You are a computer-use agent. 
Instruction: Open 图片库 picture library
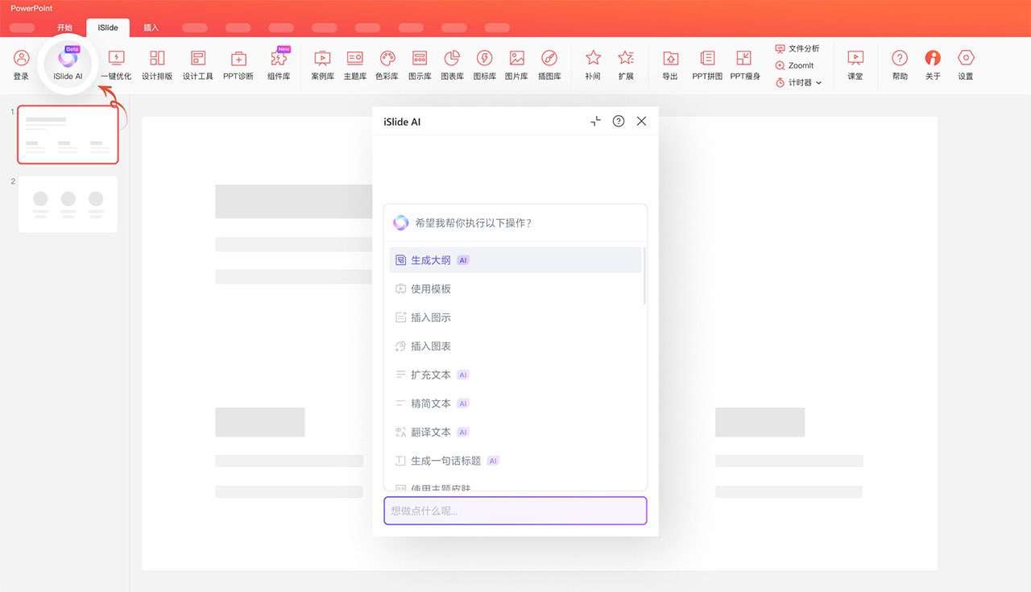[516, 64]
